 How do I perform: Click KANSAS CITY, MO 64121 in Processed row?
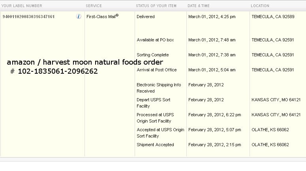pos(276,115)
